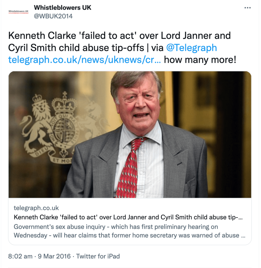
Task: Click tweet text "Cyril Smith child abuse tip-offs"
Action: [76, 48]
